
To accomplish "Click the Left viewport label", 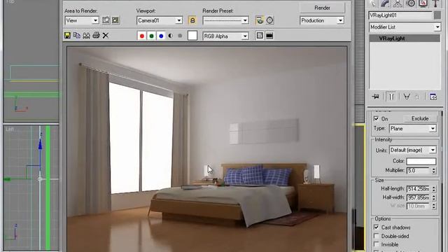I will click(x=9, y=129).
